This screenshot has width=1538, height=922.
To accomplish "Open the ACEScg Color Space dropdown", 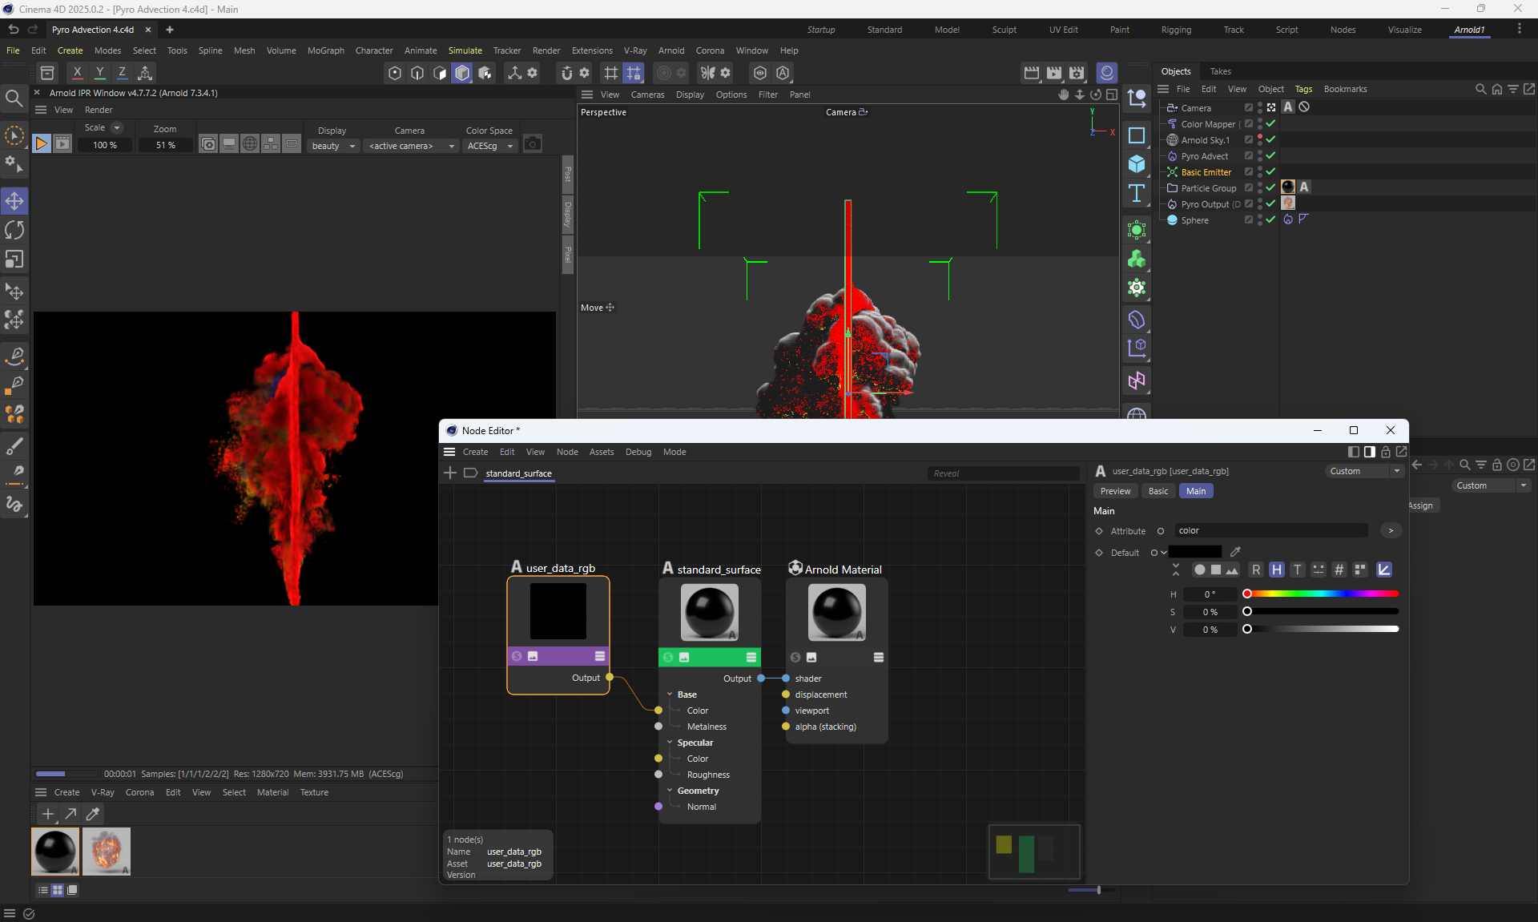I will click(x=490, y=146).
